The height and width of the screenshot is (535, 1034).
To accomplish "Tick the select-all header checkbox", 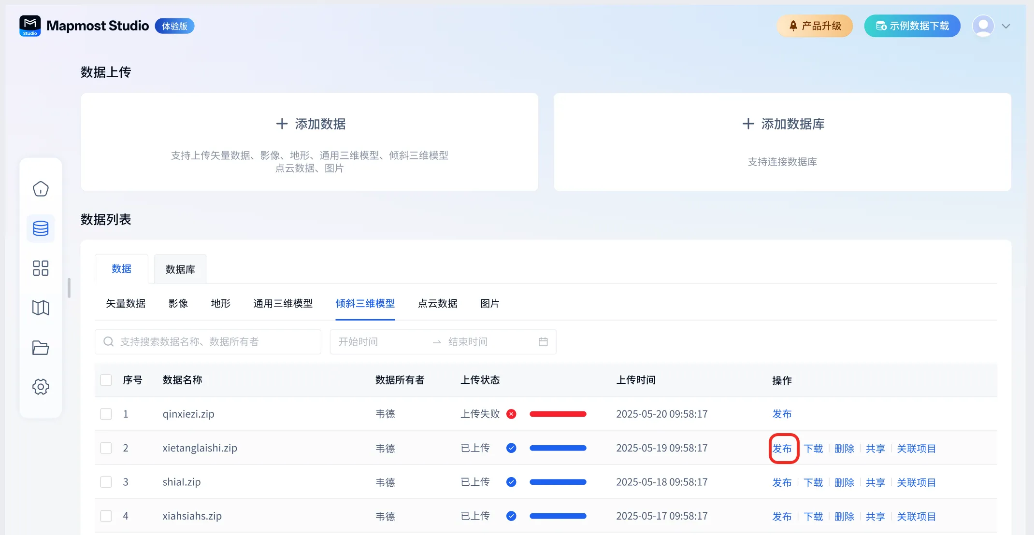I will click(106, 380).
